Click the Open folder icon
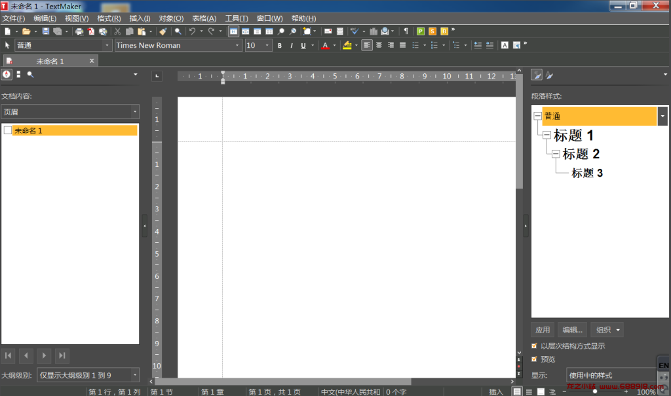This screenshot has width=671, height=396. [x=26, y=31]
